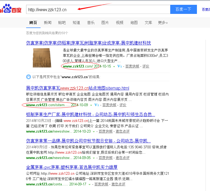Click 邀您点评 on the 2014-10-23 result
The width and height of the screenshot is (210, 191).
coord(123,131)
